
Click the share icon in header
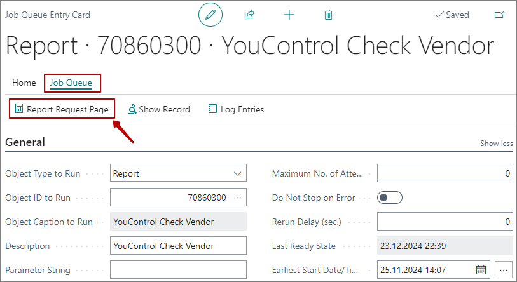[x=249, y=15]
